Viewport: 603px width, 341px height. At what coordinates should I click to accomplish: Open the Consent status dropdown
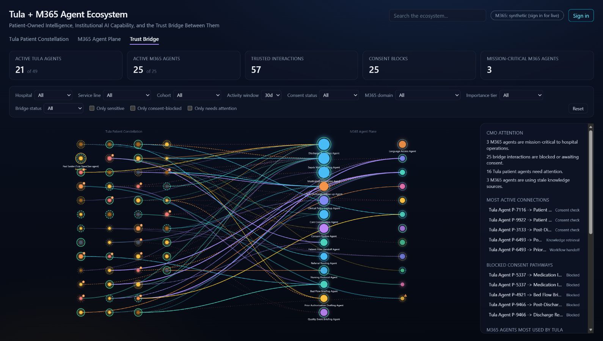(x=339, y=95)
